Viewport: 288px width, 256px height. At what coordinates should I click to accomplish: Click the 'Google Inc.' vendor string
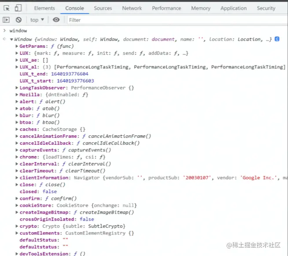pos(258,178)
